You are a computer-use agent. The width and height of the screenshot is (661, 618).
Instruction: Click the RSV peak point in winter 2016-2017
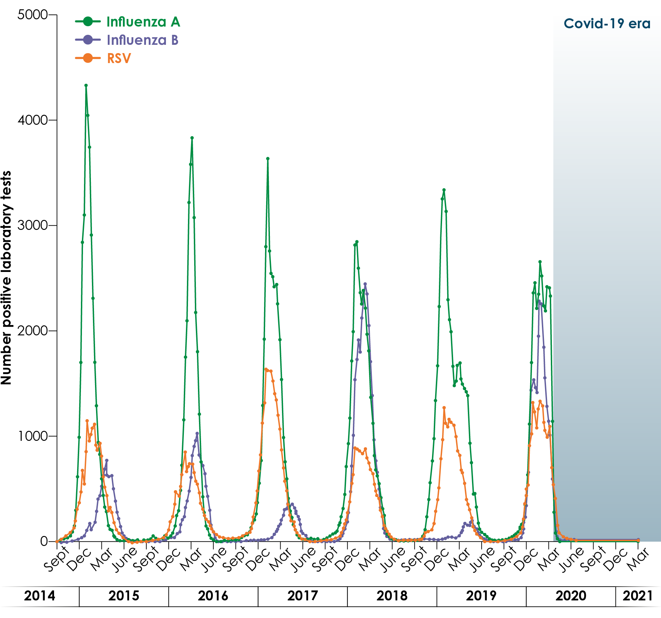pos(266,369)
